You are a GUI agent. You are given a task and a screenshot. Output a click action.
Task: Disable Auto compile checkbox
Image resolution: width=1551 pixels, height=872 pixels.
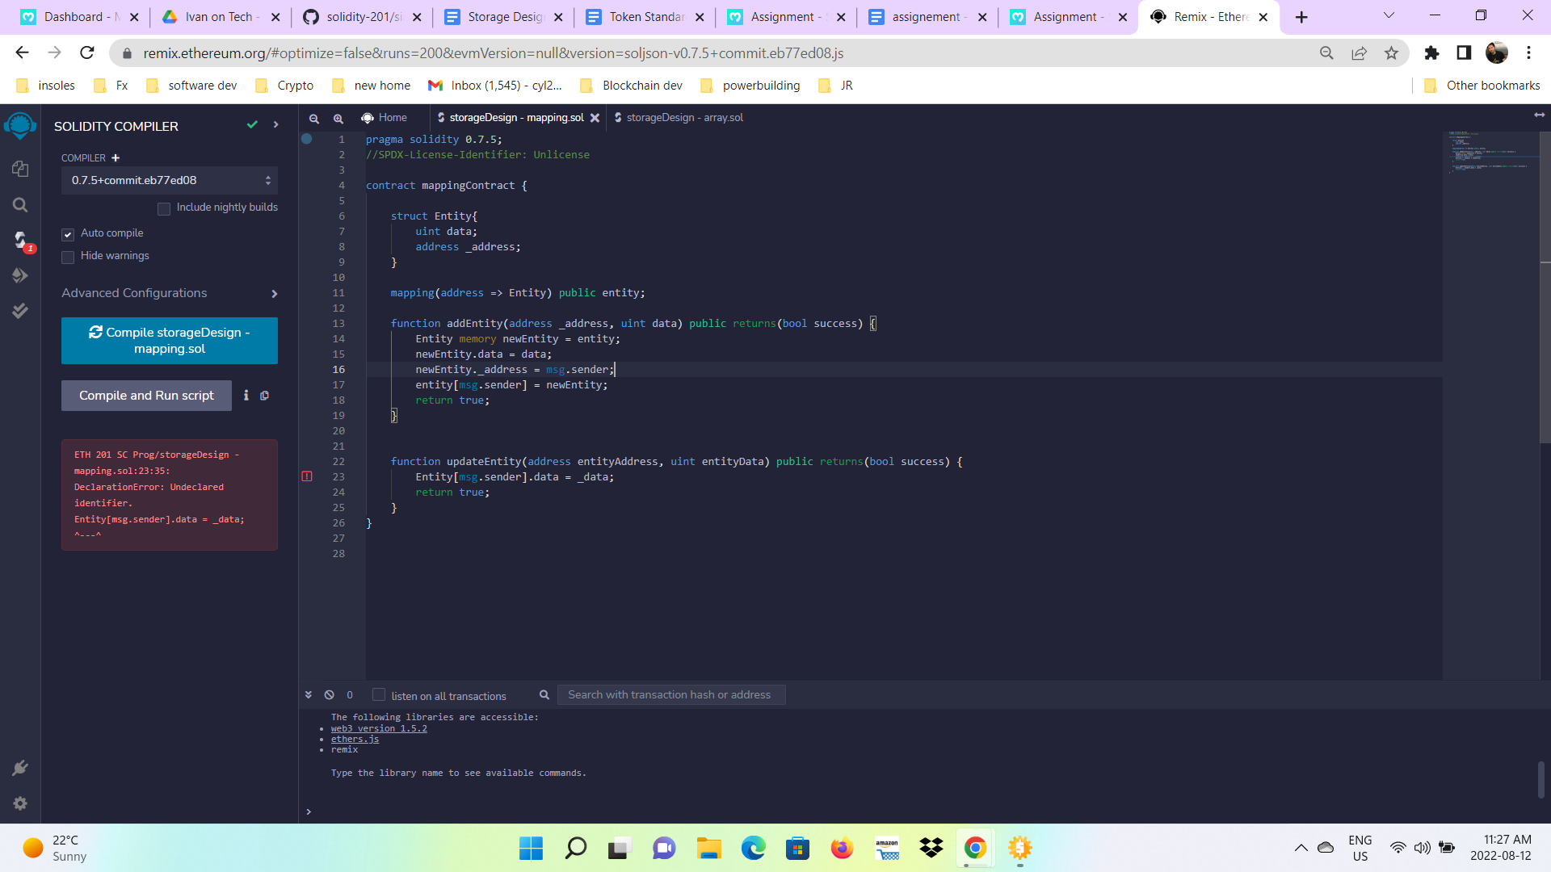coord(68,234)
